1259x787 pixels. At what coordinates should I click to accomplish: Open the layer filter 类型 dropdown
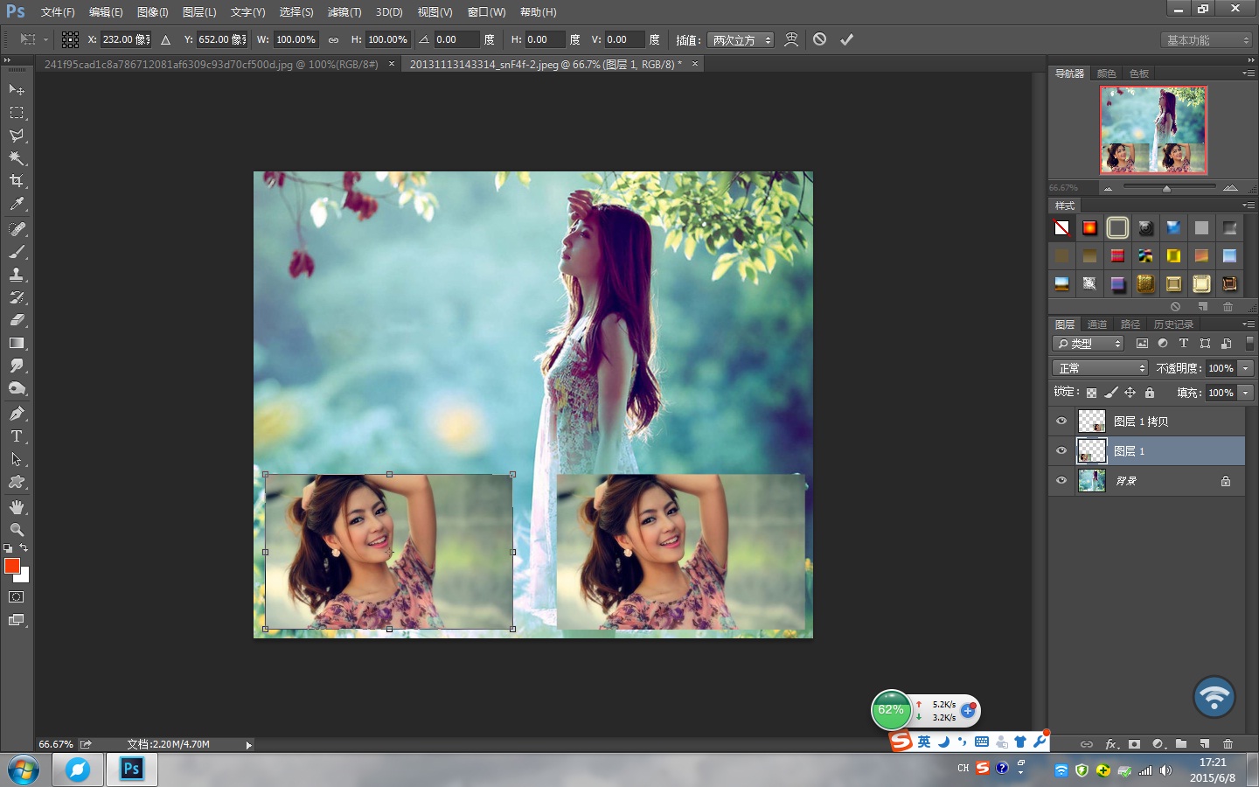click(x=1089, y=344)
